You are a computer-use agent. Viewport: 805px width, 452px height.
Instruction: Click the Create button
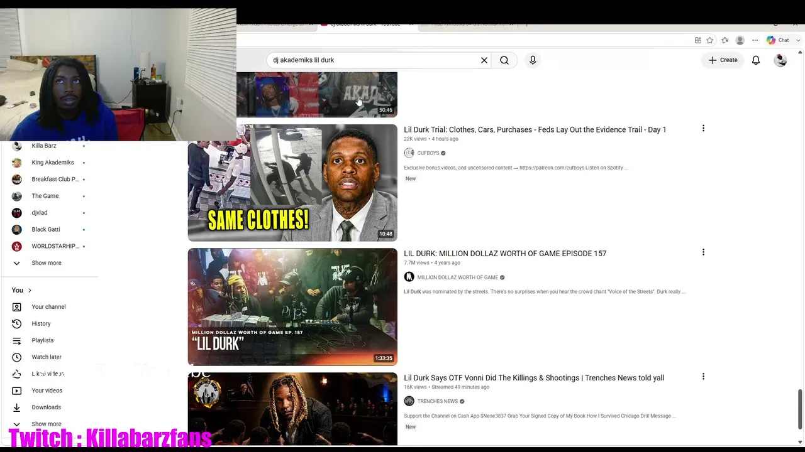(x=723, y=60)
